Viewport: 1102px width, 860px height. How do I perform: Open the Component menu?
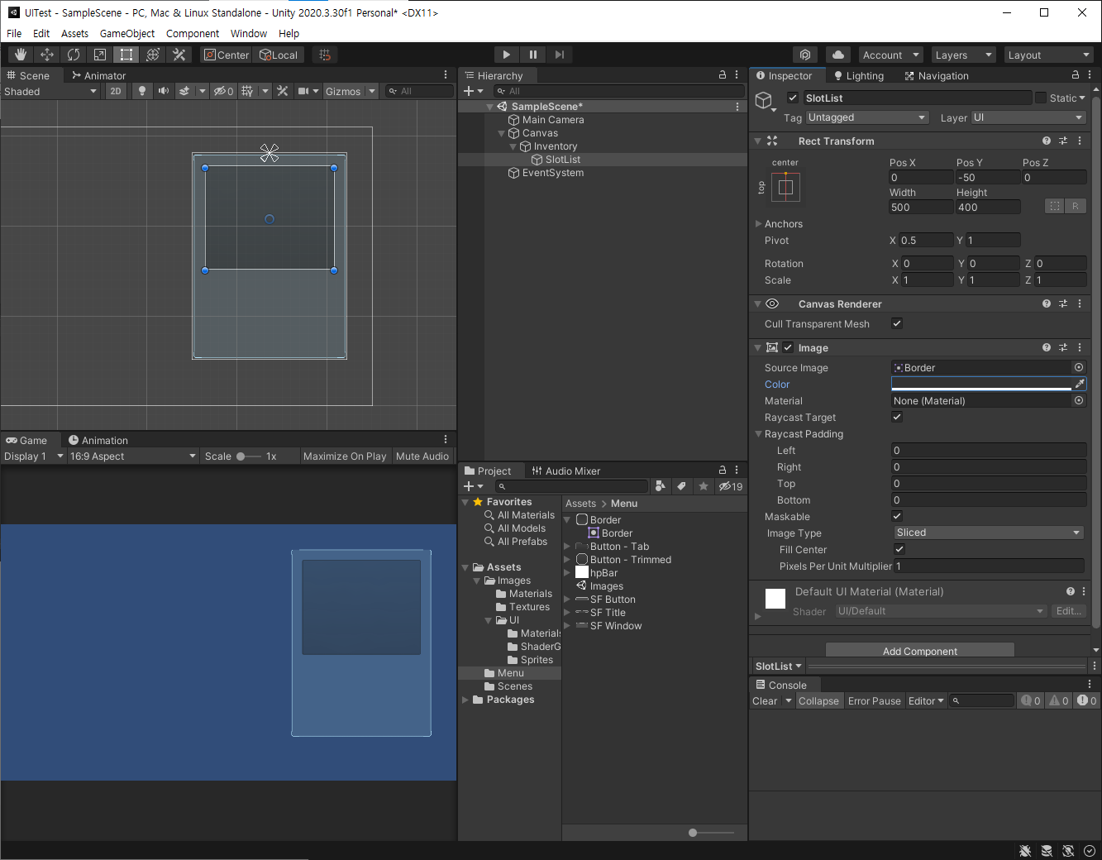pyautogui.click(x=193, y=33)
